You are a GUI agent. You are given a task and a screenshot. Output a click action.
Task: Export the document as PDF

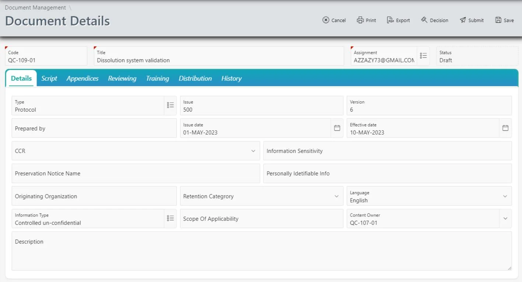click(x=398, y=20)
